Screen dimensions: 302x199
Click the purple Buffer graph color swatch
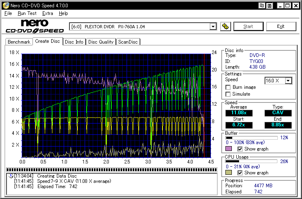229,149
